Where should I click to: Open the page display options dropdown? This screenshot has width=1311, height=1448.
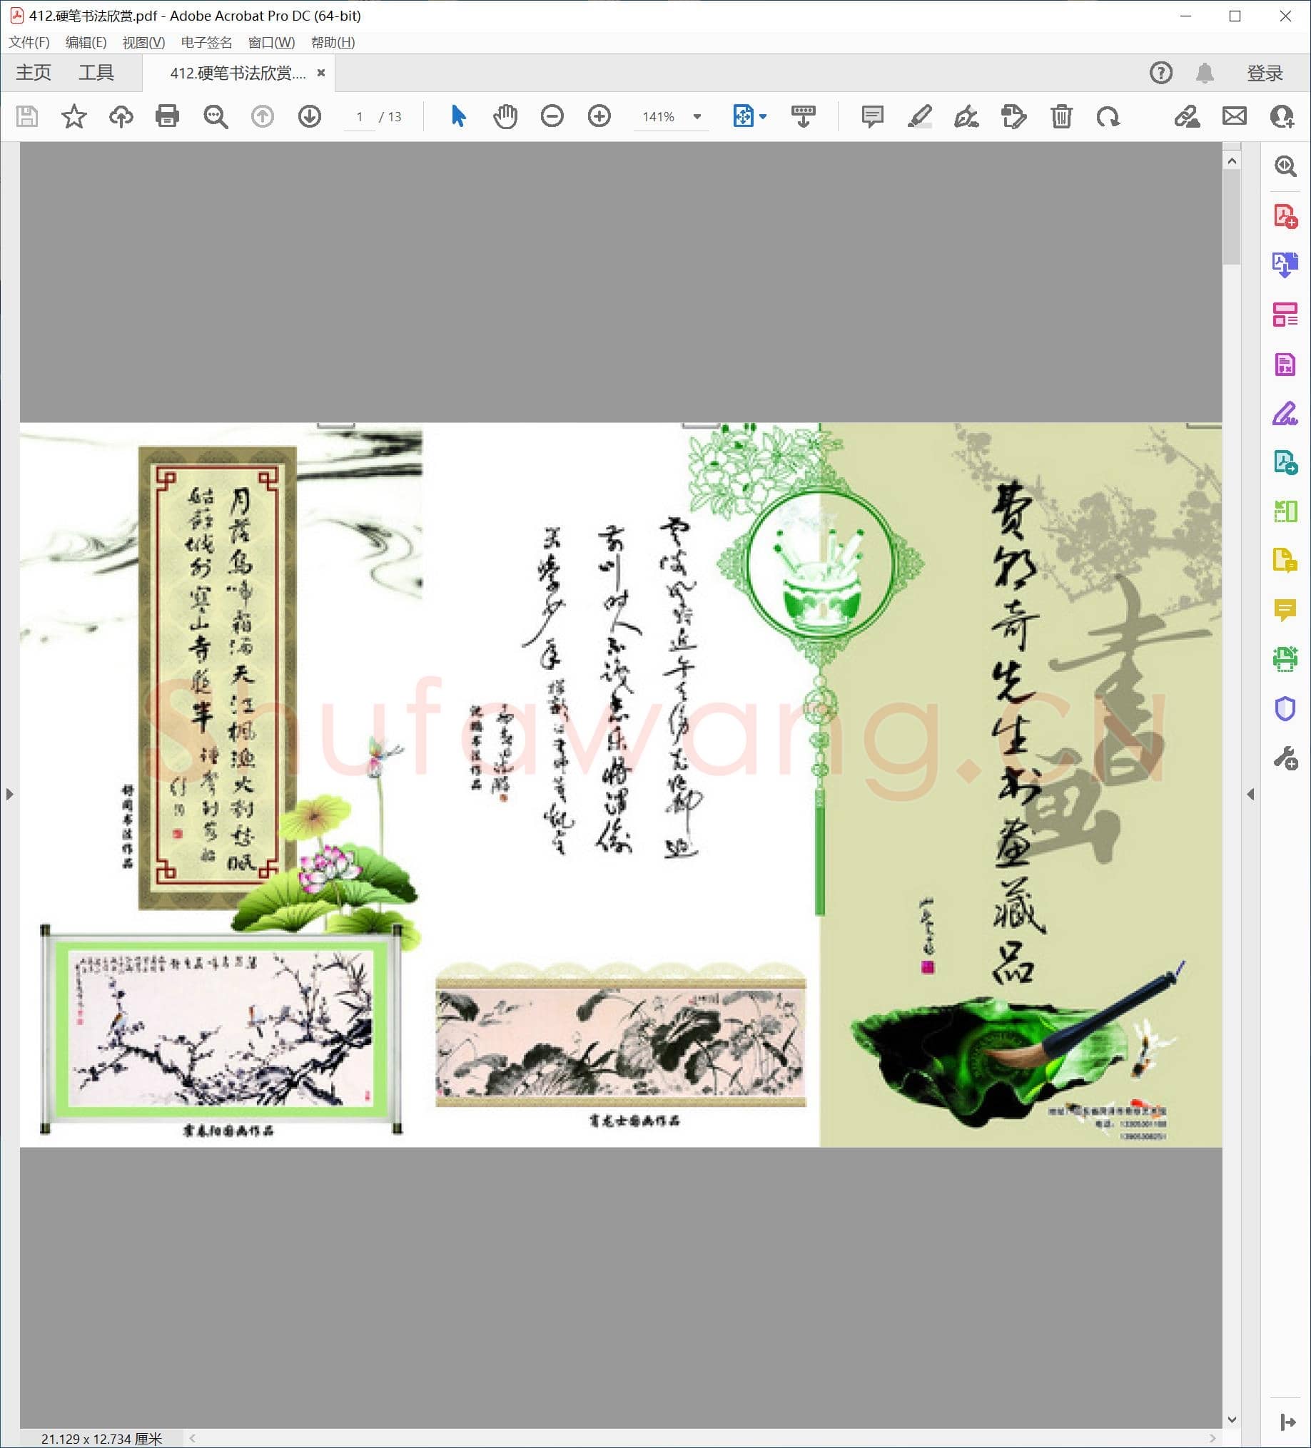762,116
